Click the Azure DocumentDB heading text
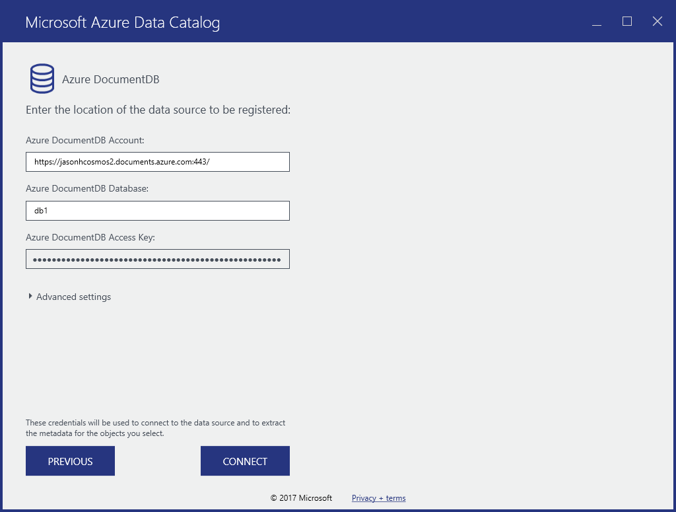676x512 pixels. pos(110,79)
